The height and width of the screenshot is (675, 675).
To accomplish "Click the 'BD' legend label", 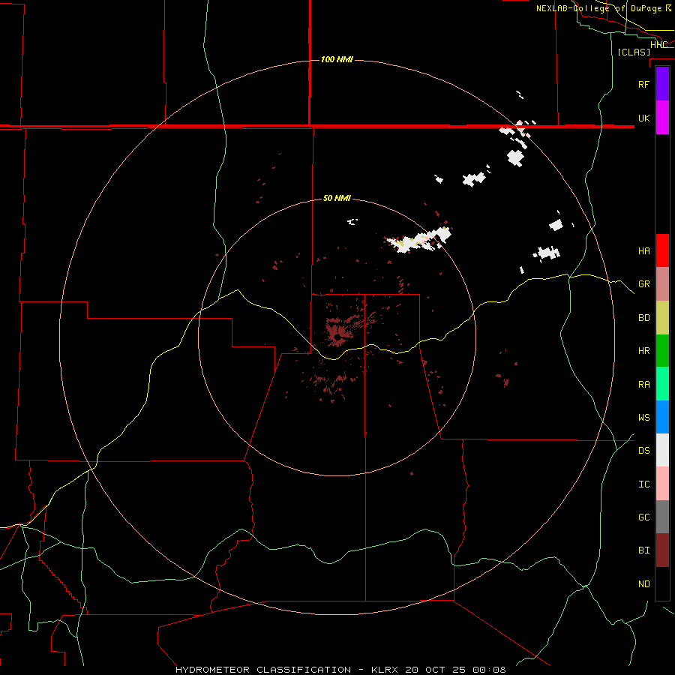I will 643,318.
